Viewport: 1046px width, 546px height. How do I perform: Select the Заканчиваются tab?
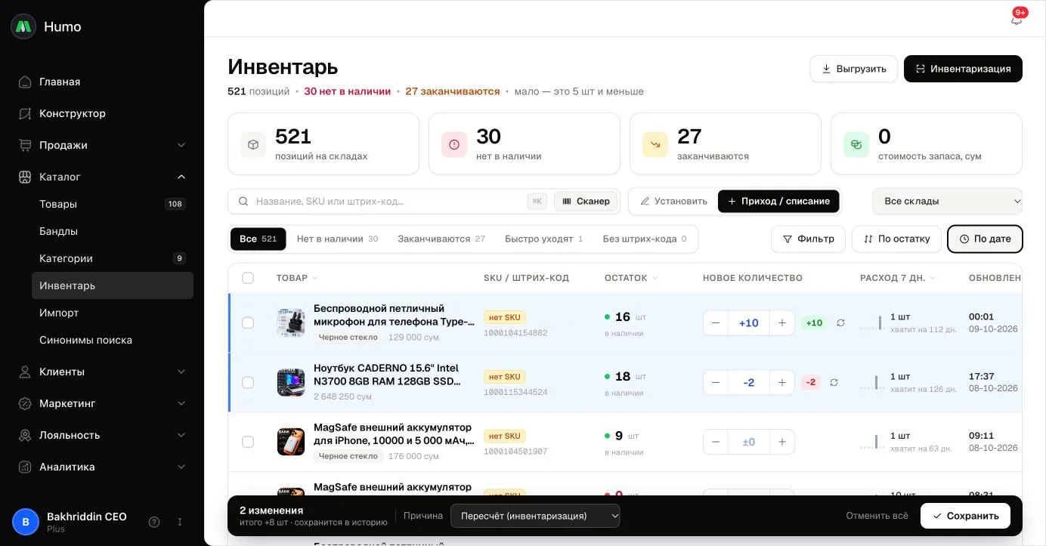coord(441,239)
